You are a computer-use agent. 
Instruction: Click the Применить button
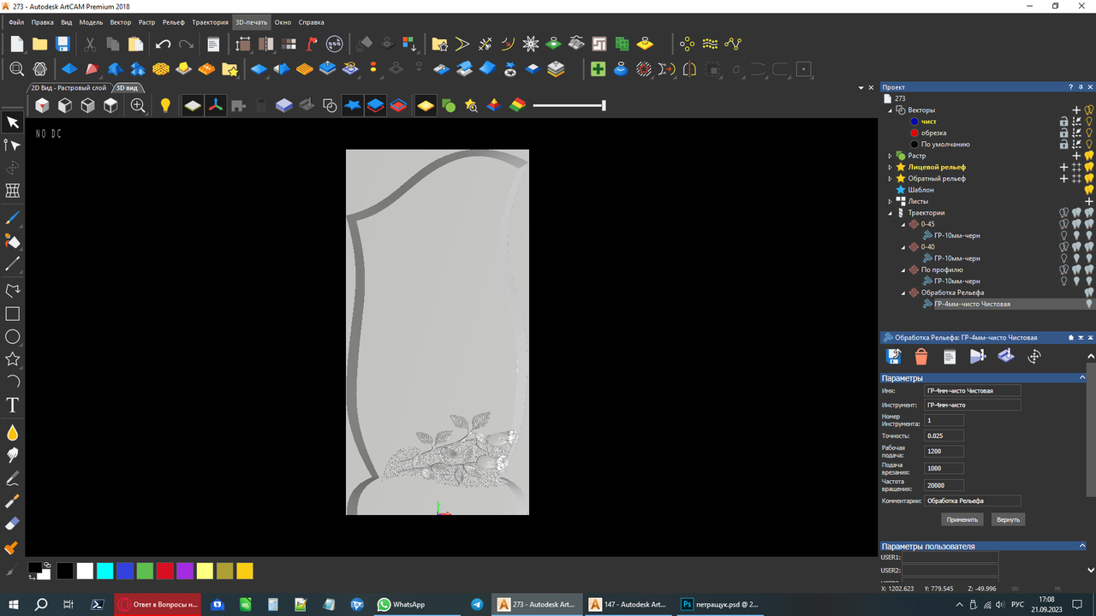pos(962,519)
